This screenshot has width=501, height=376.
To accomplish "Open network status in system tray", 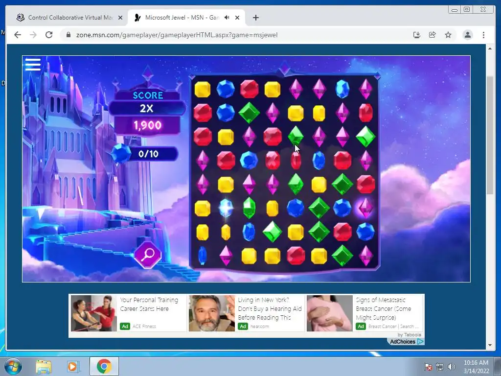I will coord(440,367).
